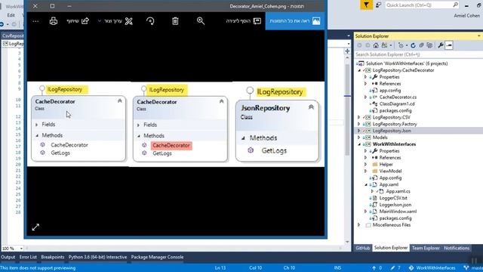Open LoggerJson.json file
This screenshot has width=483, height=272.
[x=395, y=205]
